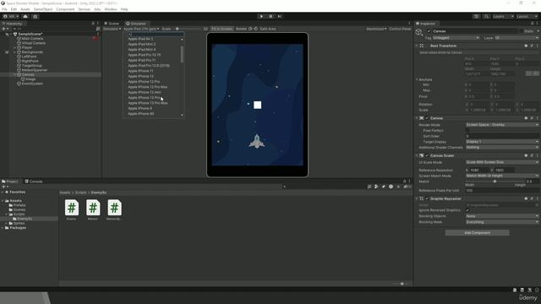The height and width of the screenshot is (304, 541).
Task: Toggle the Canvas Scaler enabled checkbox
Action: 427,155
